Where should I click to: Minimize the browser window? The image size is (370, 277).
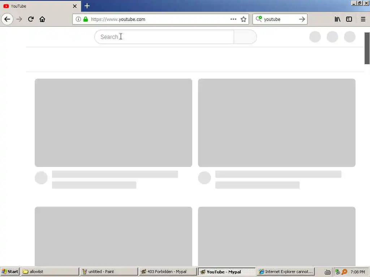(x=353, y=3)
